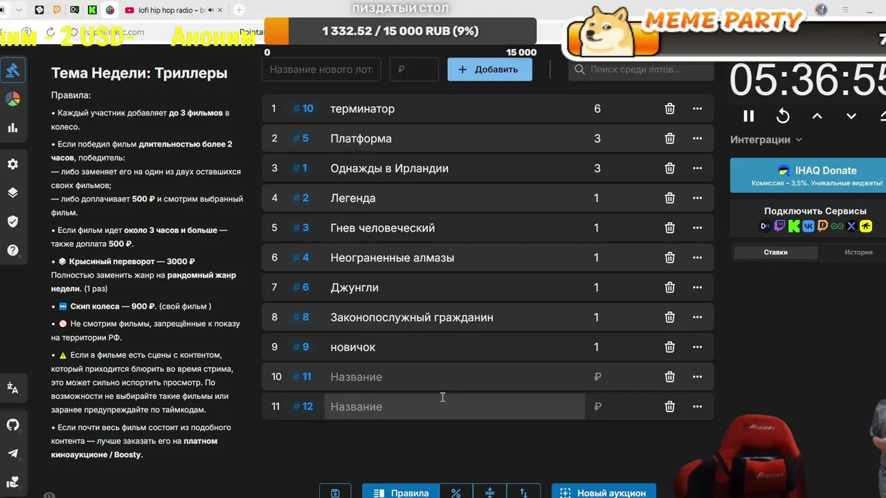Viewport: 886px width, 498px height.
Task: Close the lofi hip hop radio tab
Action: point(219,10)
